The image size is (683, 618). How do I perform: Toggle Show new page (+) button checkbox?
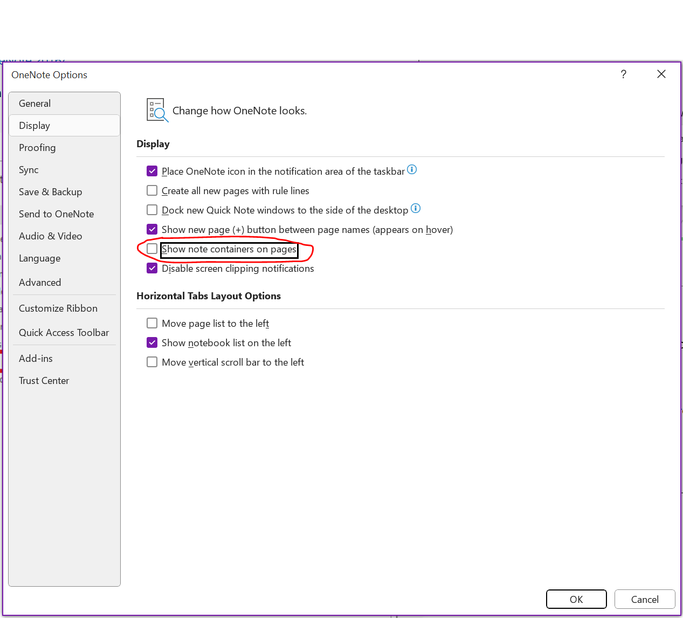tap(152, 229)
